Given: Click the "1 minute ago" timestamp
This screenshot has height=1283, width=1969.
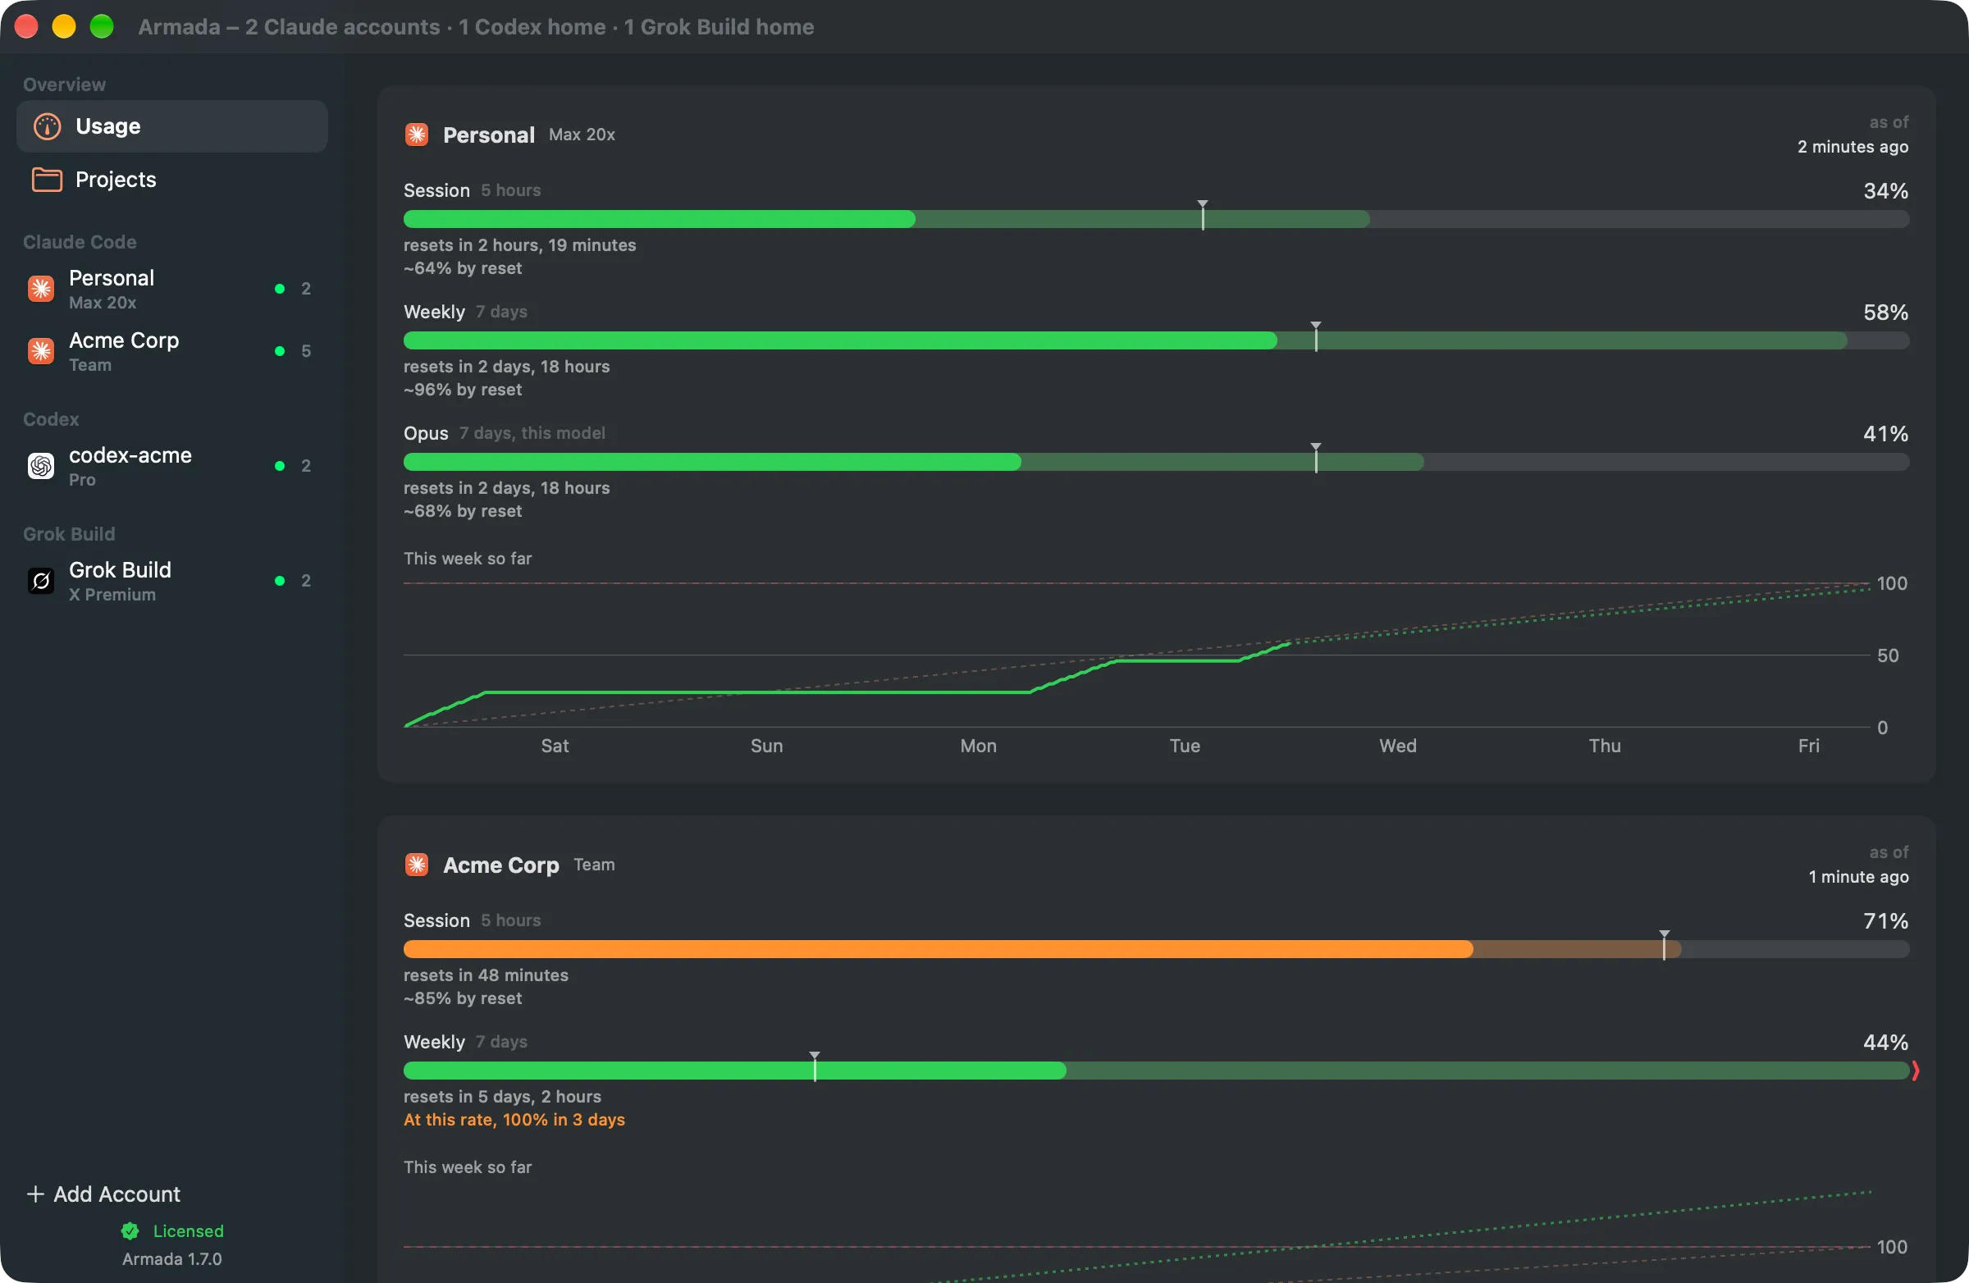Looking at the screenshot, I should point(1858,877).
